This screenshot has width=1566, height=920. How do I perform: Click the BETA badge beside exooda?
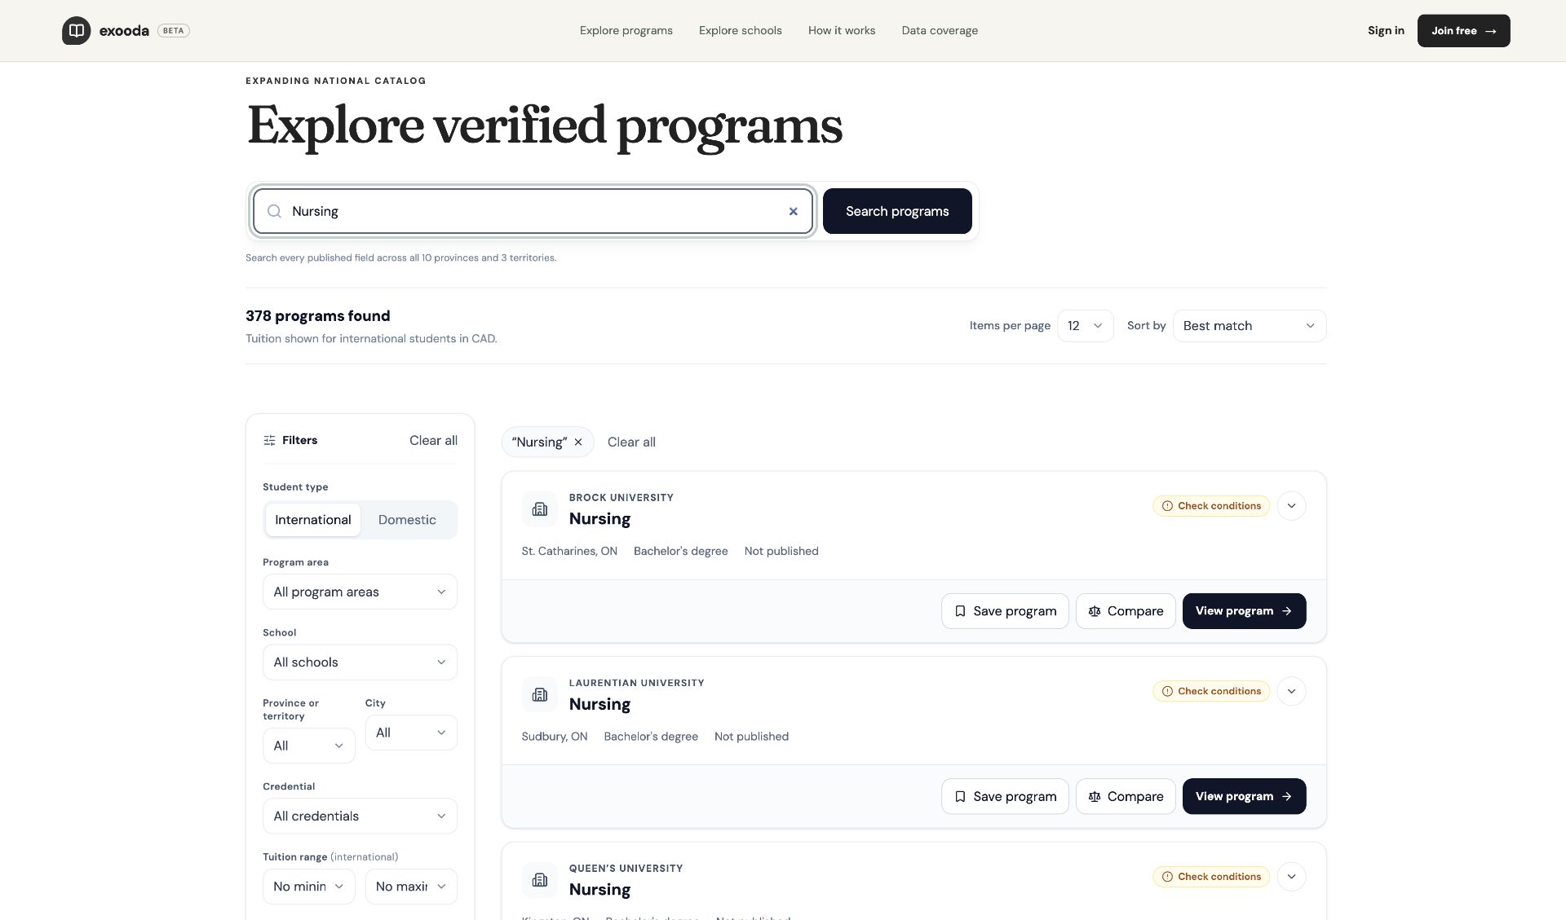click(173, 31)
